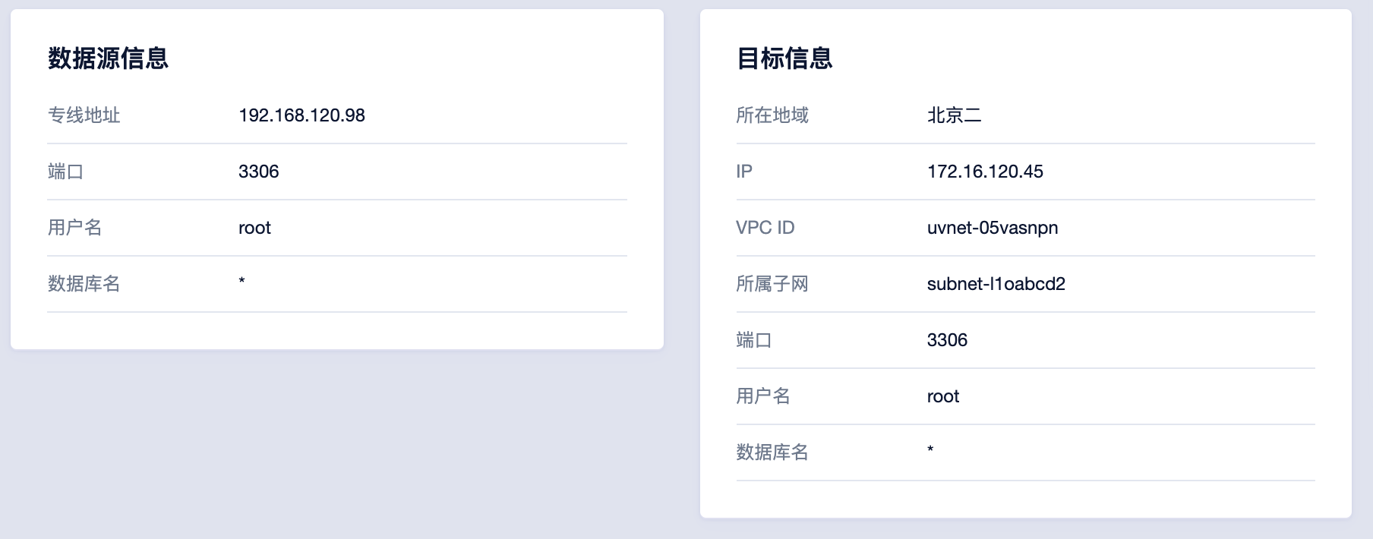This screenshot has height=539, width=1373.
Task: Select the subnet value subnet-l1oabcd2
Action: [x=996, y=284]
